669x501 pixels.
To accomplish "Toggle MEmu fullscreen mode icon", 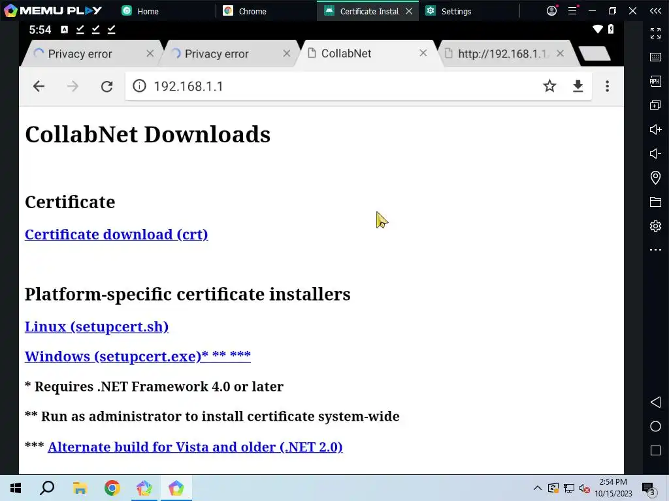I will pos(655,33).
